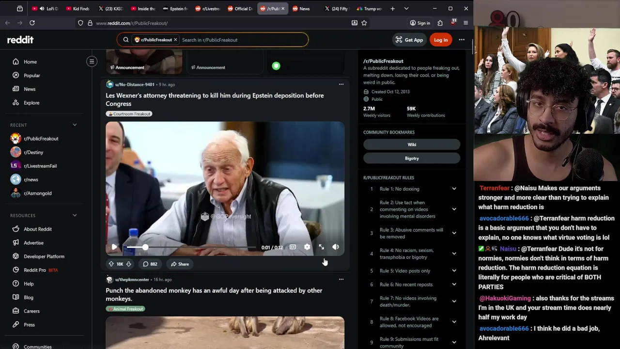Open the Bigotry community bookmark
The image size is (620, 349).
(412, 159)
